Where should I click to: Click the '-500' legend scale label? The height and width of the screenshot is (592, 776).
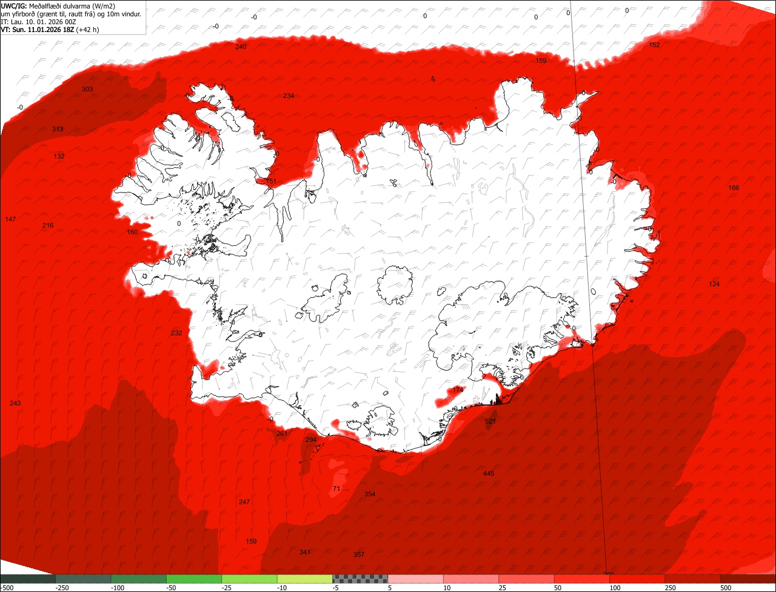point(7,588)
